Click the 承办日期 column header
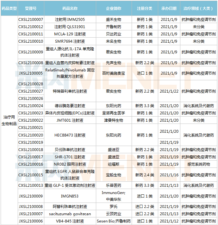Viewport: 218px width, 225px height. point(169,8)
